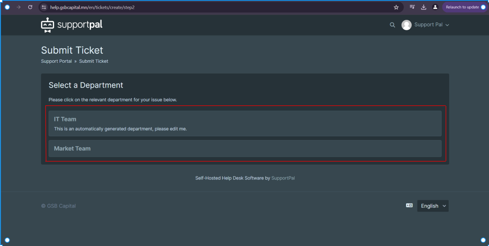Open the English language dropdown

pos(433,206)
